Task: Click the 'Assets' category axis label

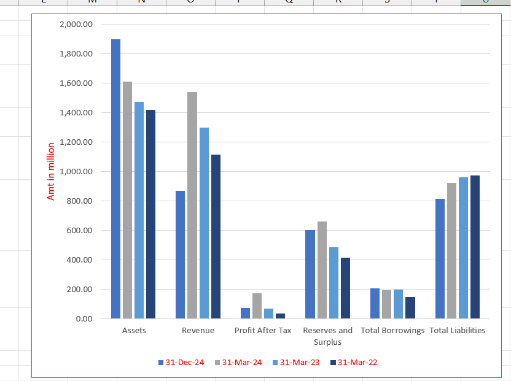Action: [134, 331]
